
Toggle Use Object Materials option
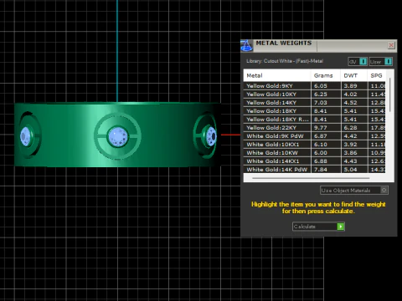354,191
